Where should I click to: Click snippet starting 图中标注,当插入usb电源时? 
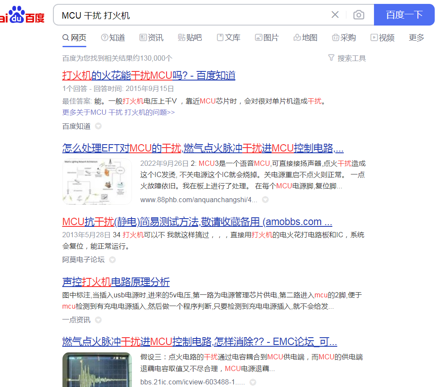click(x=212, y=301)
